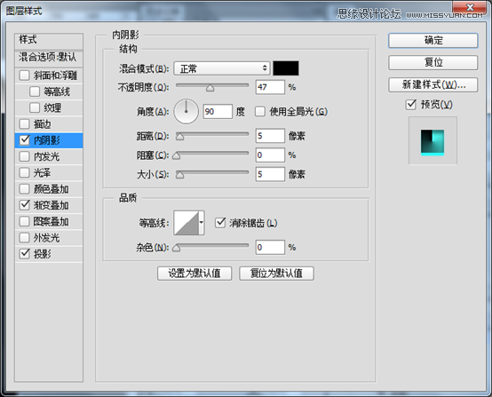Open the black shadow color swatch

(x=286, y=68)
